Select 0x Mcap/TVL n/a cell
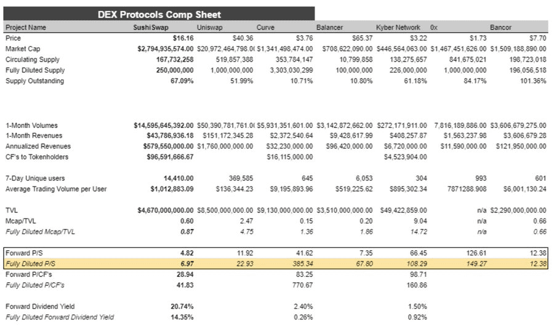The width and height of the screenshot is (554, 328). click(481, 221)
